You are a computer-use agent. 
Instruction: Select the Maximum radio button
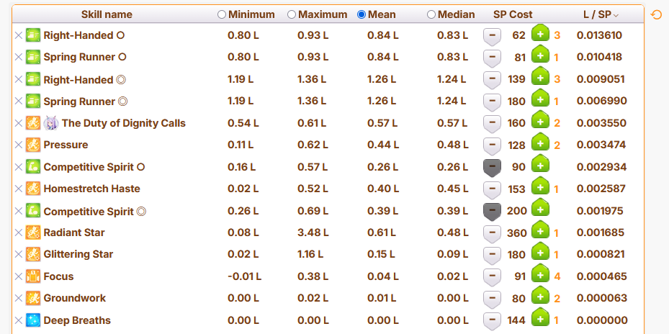[292, 14]
